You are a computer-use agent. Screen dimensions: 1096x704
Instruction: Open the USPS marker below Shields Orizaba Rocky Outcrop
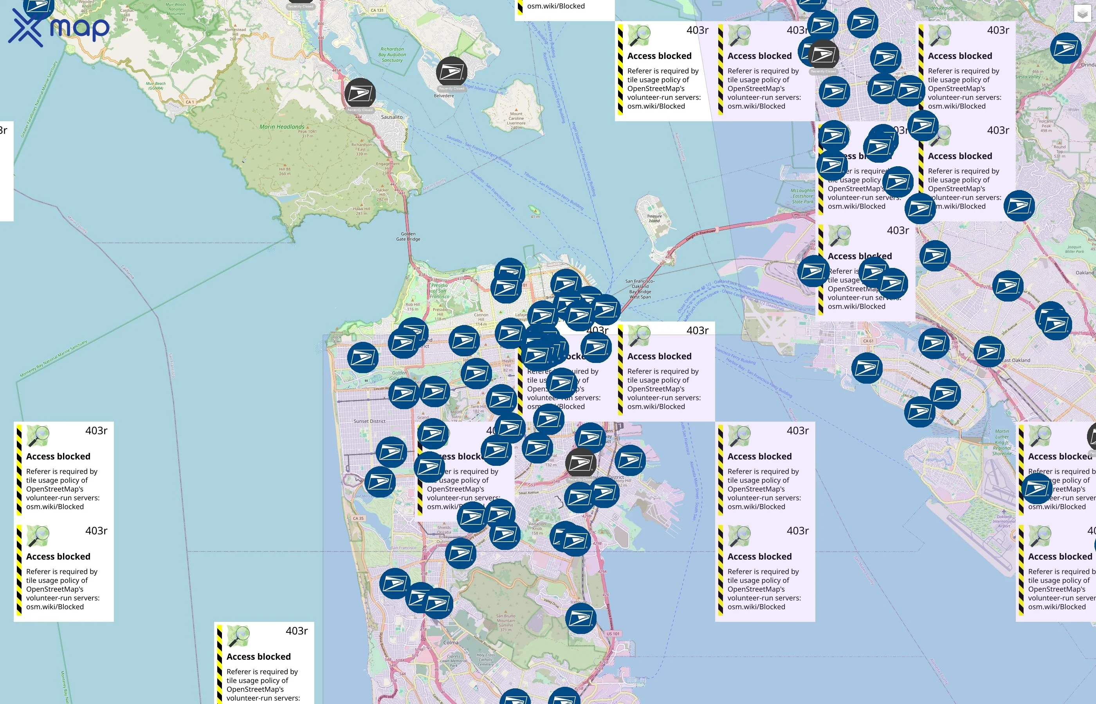[461, 553]
